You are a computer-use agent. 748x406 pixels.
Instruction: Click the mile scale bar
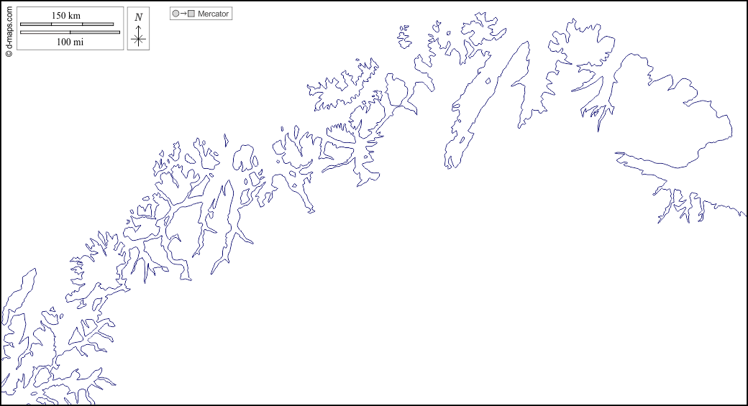click(x=70, y=32)
